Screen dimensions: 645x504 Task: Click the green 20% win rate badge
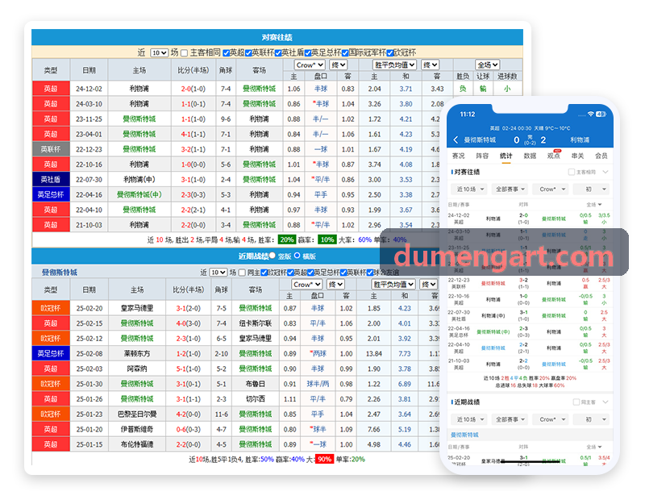click(287, 240)
